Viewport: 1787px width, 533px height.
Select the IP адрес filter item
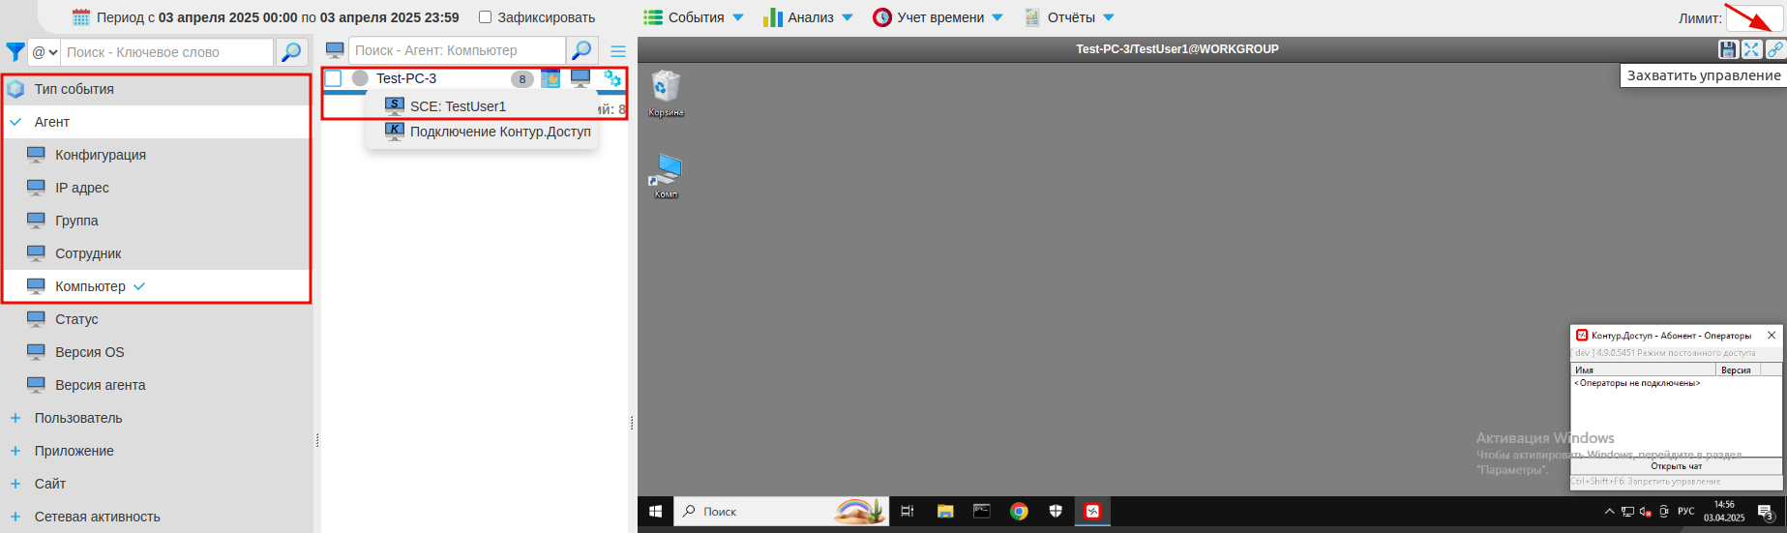point(82,188)
